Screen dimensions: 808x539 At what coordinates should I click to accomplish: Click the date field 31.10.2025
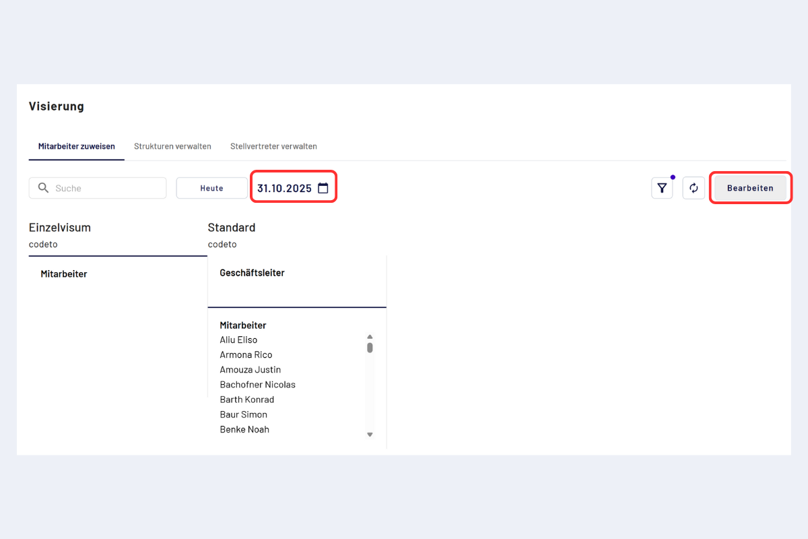click(284, 188)
